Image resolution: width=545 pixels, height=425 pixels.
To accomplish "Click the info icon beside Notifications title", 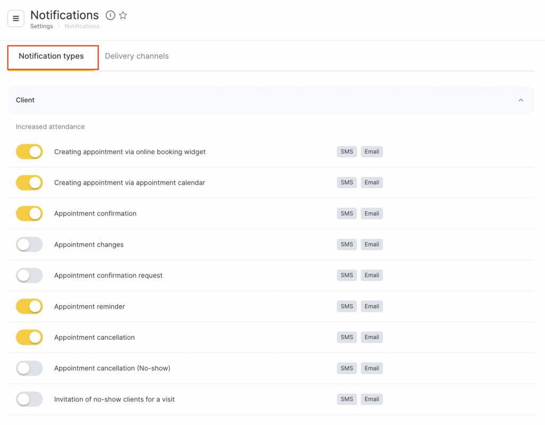I will (110, 15).
